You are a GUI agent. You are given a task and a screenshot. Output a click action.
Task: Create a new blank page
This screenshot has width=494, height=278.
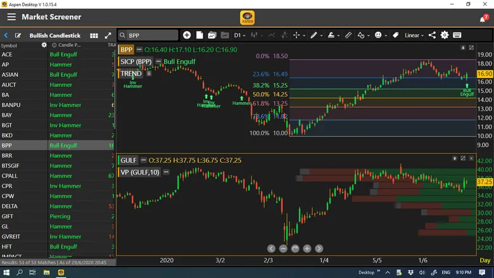click(x=199, y=35)
